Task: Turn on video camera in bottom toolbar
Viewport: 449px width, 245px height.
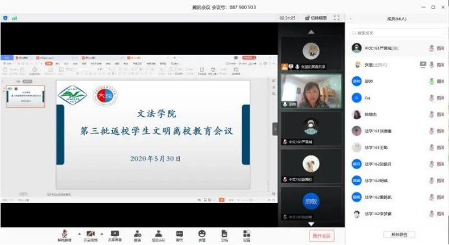Action: 90,235
